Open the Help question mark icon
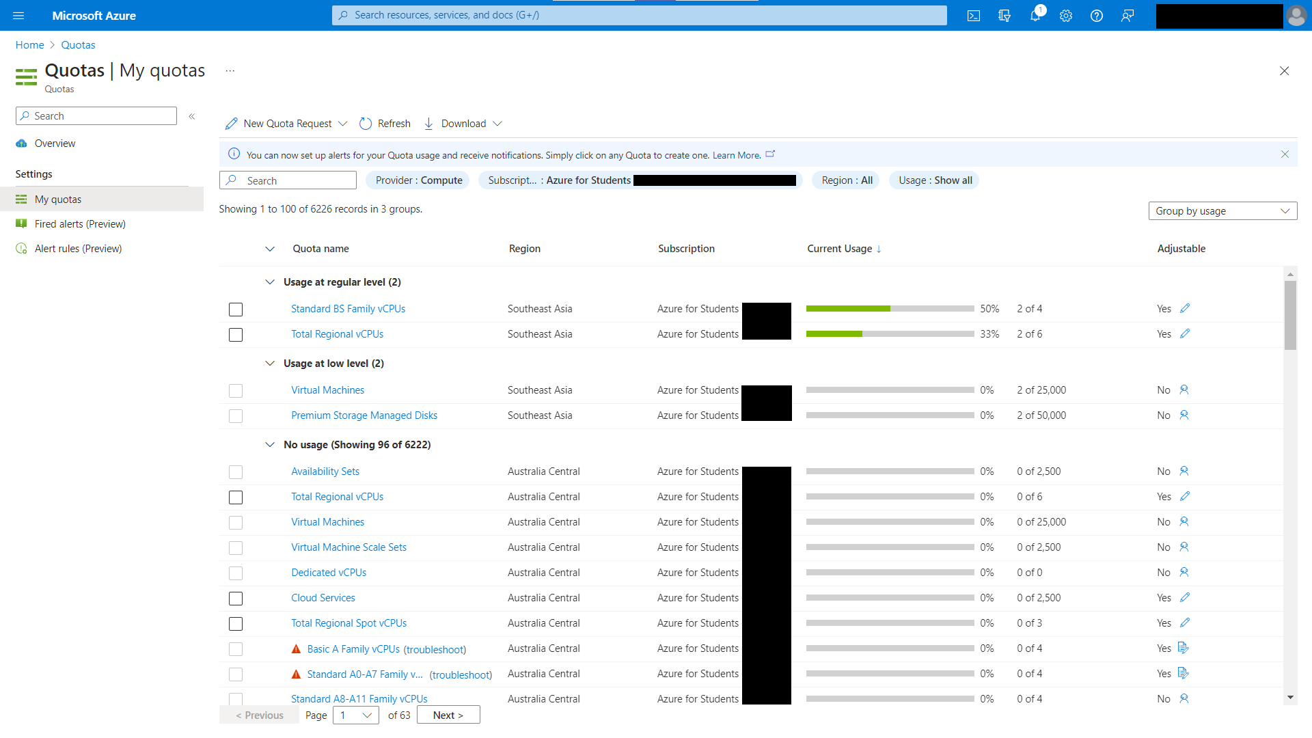Screen dimensions: 1312x738 click(1097, 15)
